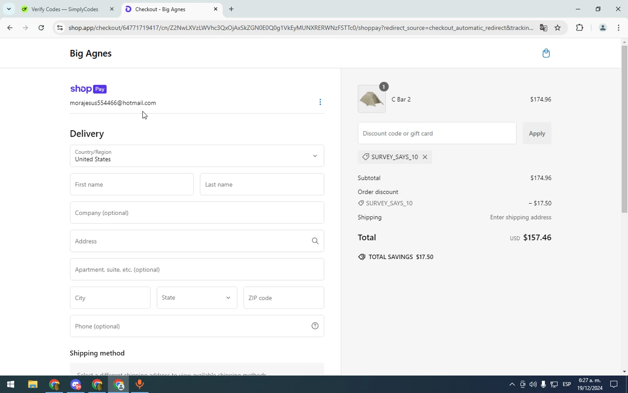Viewport: 628px width, 393px height.
Task: Click the address search magnifier icon
Action: 315,241
